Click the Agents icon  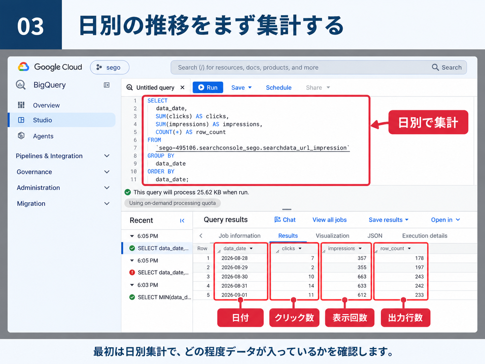click(21, 136)
